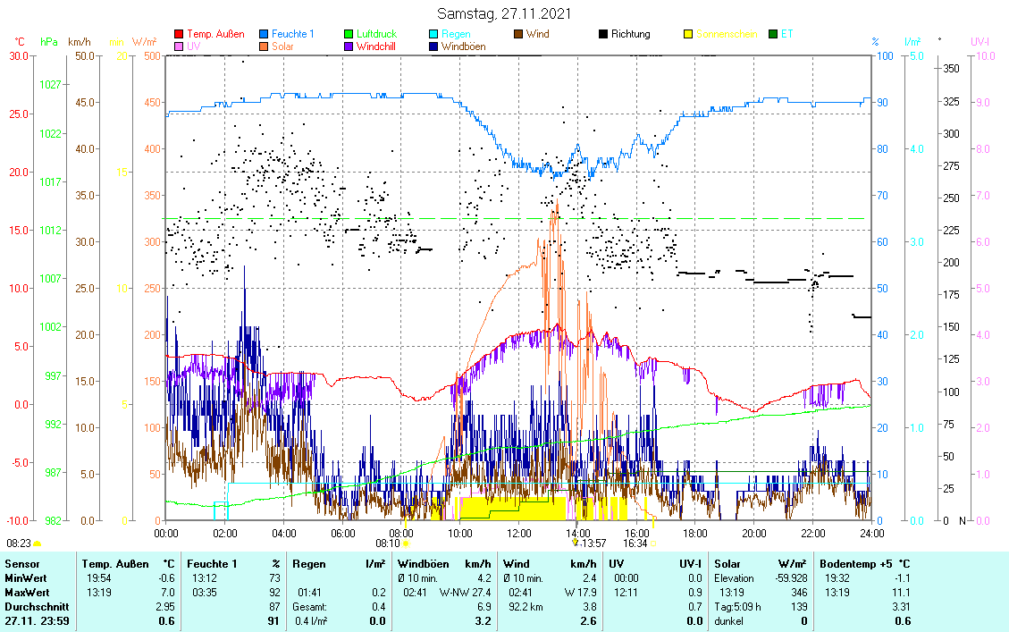The width and height of the screenshot is (1009, 632).
Task: Click the green Luftdruck legend square
Action: click(349, 35)
